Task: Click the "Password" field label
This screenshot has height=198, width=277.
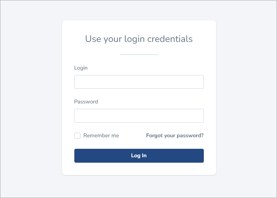Action: coord(86,102)
